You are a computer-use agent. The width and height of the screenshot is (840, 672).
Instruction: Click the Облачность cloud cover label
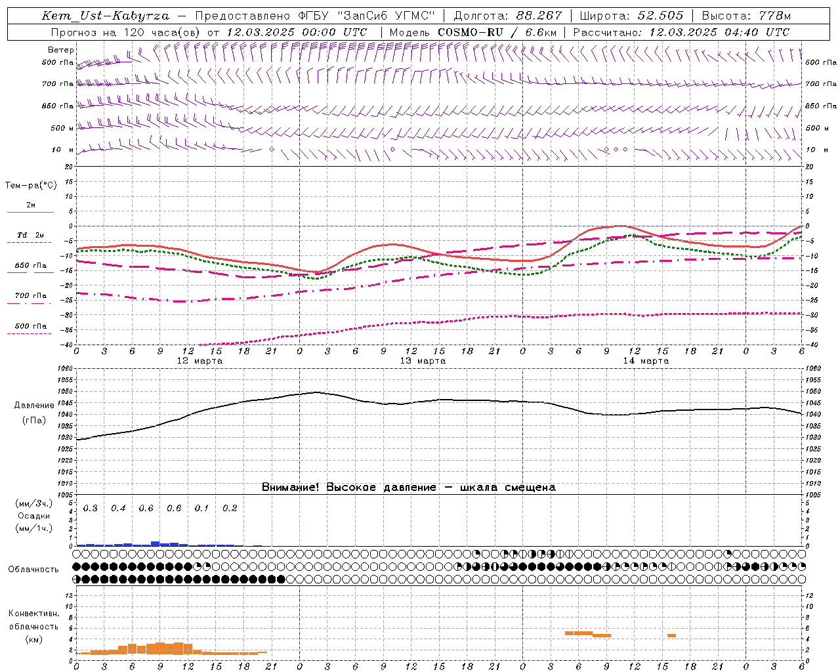point(33,570)
